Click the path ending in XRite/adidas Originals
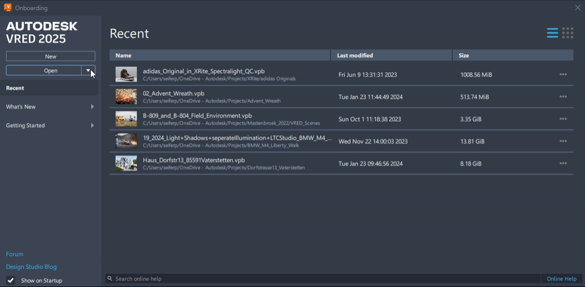The image size is (585, 287). point(219,79)
